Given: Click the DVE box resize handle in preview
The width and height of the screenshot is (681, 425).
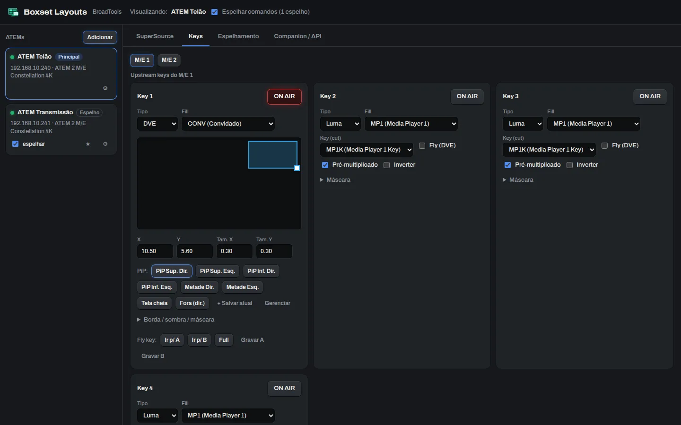Looking at the screenshot, I should pyautogui.click(x=297, y=168).
